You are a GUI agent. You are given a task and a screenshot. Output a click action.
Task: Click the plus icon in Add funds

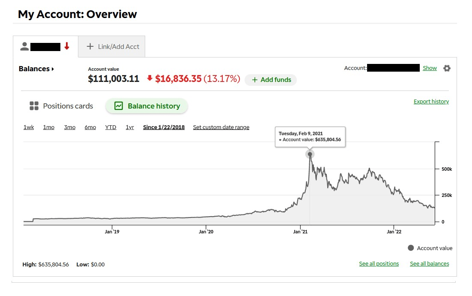pos(255,80)
